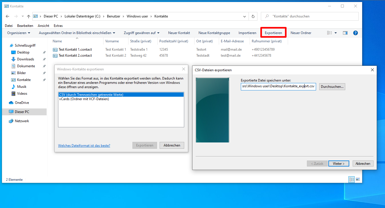Close the CSV-Dateien exportieren dialog
Viewport: 385px width, 208px height.
372,70
